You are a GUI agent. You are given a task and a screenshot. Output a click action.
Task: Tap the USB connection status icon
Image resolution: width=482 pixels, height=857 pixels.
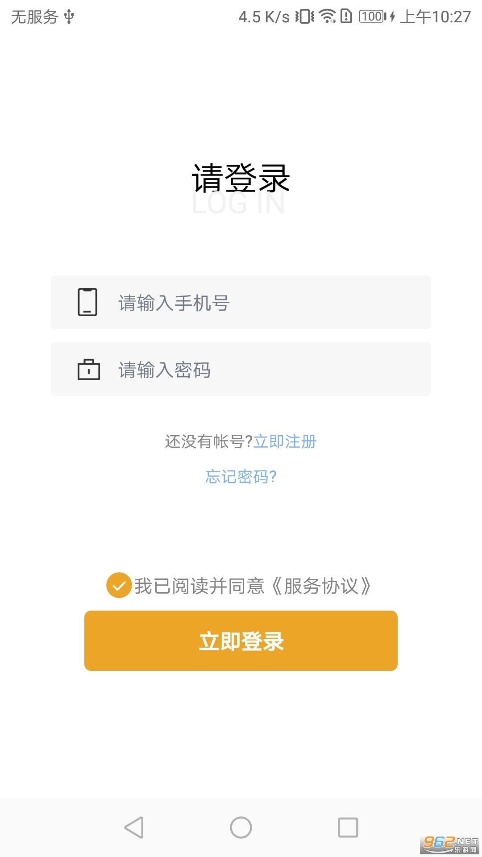pyautogui.click(x=69, y=17)
